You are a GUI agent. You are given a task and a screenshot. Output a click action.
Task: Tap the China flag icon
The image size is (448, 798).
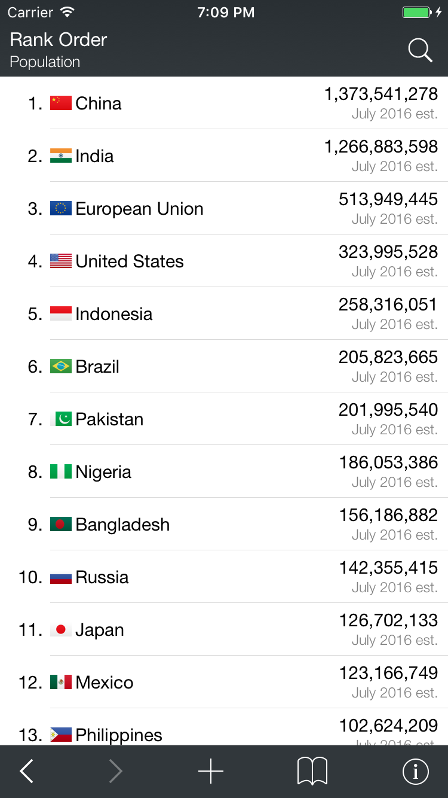pyautogui.click(x=61, y=103)
